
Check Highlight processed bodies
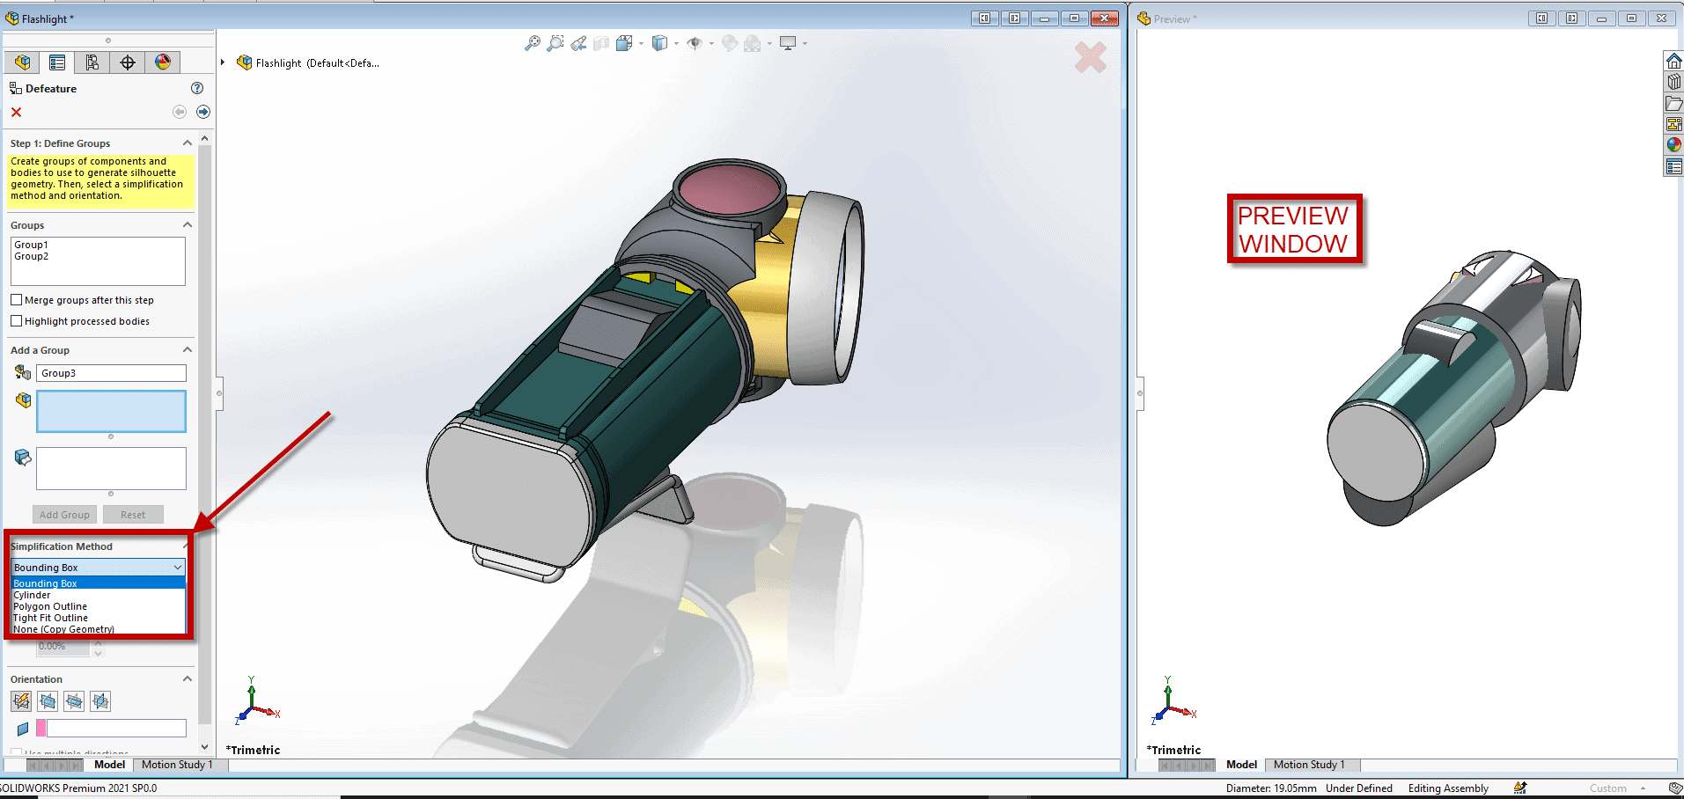click(x=17, y=321)
